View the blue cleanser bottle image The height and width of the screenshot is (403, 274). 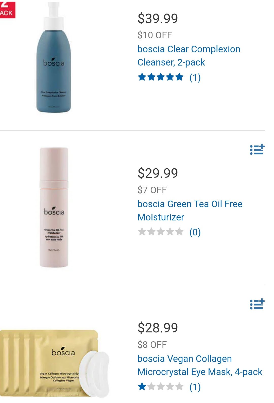[54, 57]
